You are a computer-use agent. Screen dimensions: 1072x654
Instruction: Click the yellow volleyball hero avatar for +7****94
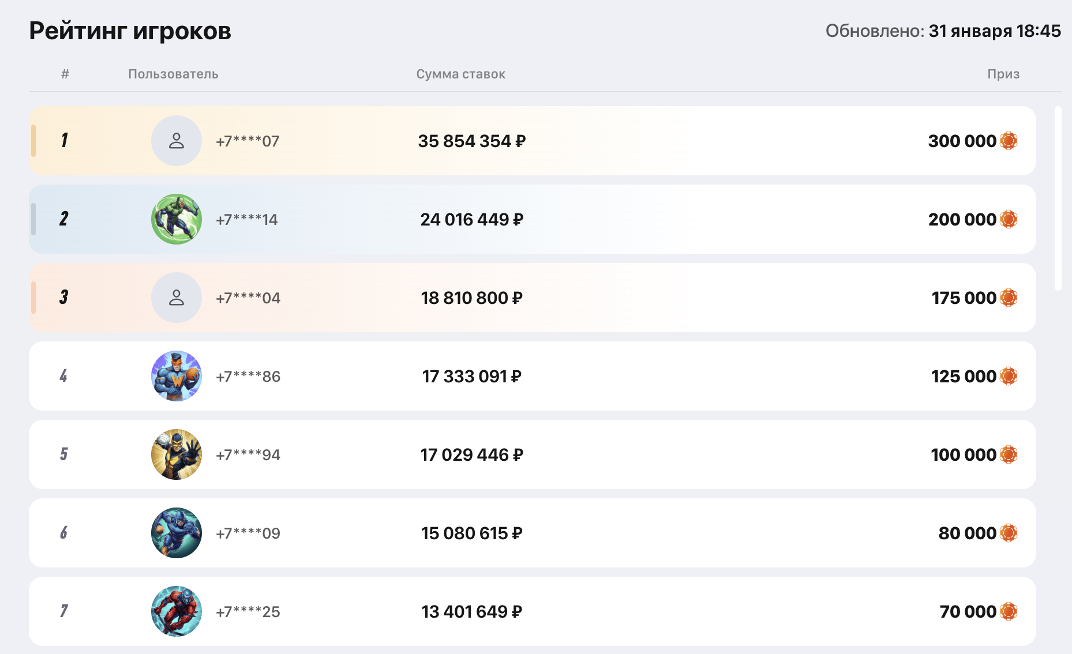[176, 454]
